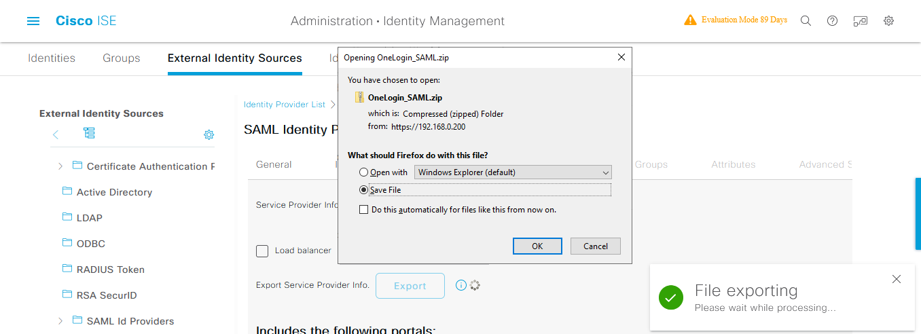Expand the SAML Id Providers node
Screen dimensions: 921x334
pos(60,321)
